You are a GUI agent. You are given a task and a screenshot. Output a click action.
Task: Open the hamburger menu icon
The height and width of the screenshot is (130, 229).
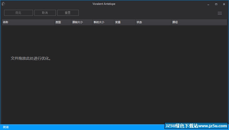tap(220, 13)
